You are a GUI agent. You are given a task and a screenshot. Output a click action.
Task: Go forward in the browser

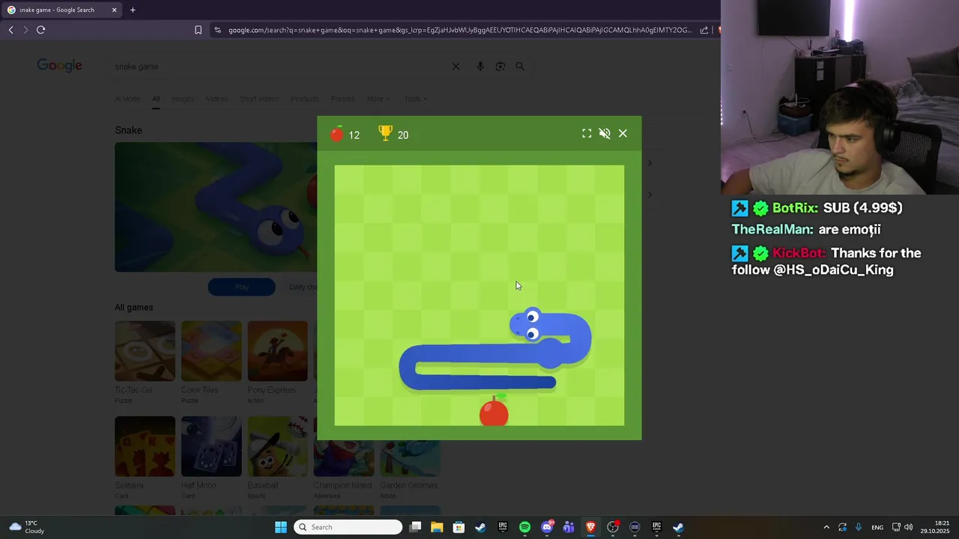[x=25, y=30]
